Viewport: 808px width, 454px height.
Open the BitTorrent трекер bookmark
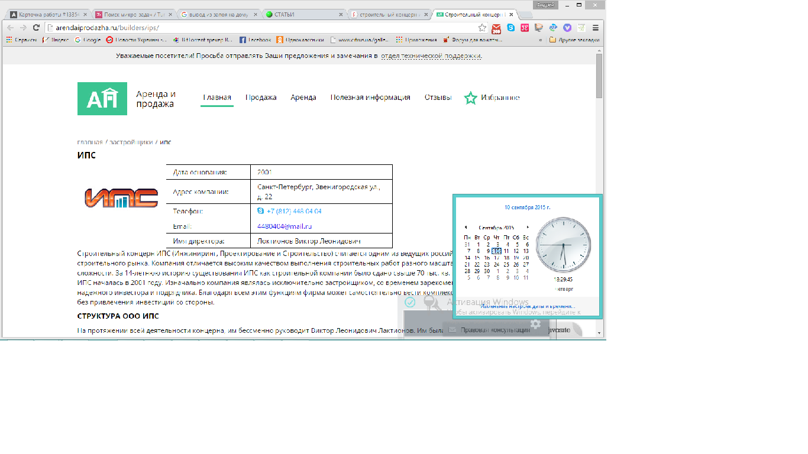click(x=203, y=40)
